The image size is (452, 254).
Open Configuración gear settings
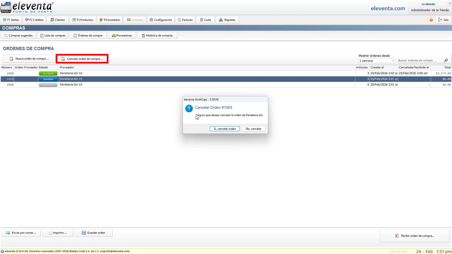[161, 20]
